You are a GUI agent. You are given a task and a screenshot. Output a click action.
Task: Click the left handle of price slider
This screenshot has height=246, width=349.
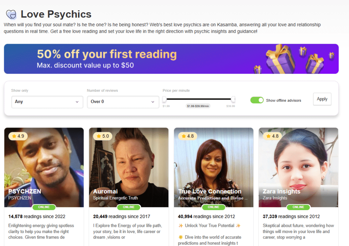click(x=165, y=99)
